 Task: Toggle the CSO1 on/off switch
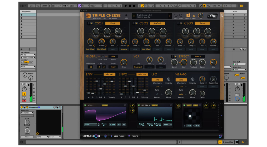pos(90,23)
